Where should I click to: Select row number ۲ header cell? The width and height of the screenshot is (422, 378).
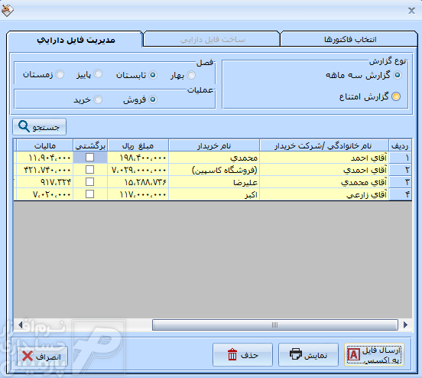point(400,170)
